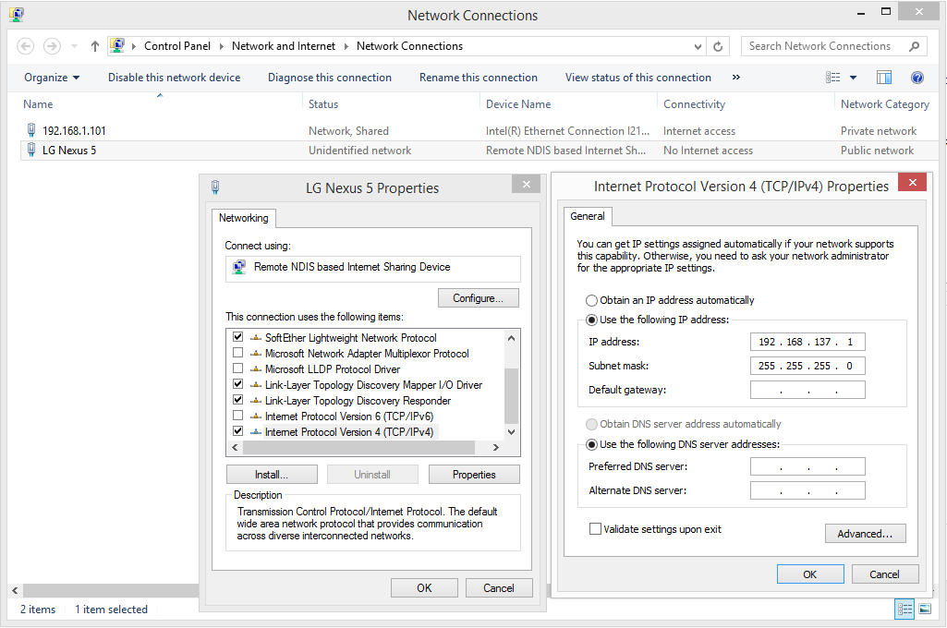Toggle SoftEther Lightweight Network Protocol checkbox
The image size is (947, 628).
pyautogui.click(x=238, y=337)
